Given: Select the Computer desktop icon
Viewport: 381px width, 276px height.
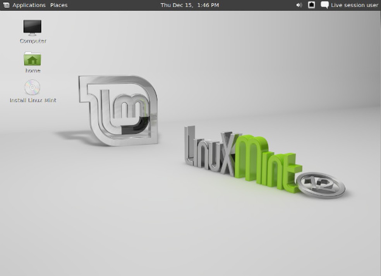Looking at the screenshot, I should pos(32,28).
